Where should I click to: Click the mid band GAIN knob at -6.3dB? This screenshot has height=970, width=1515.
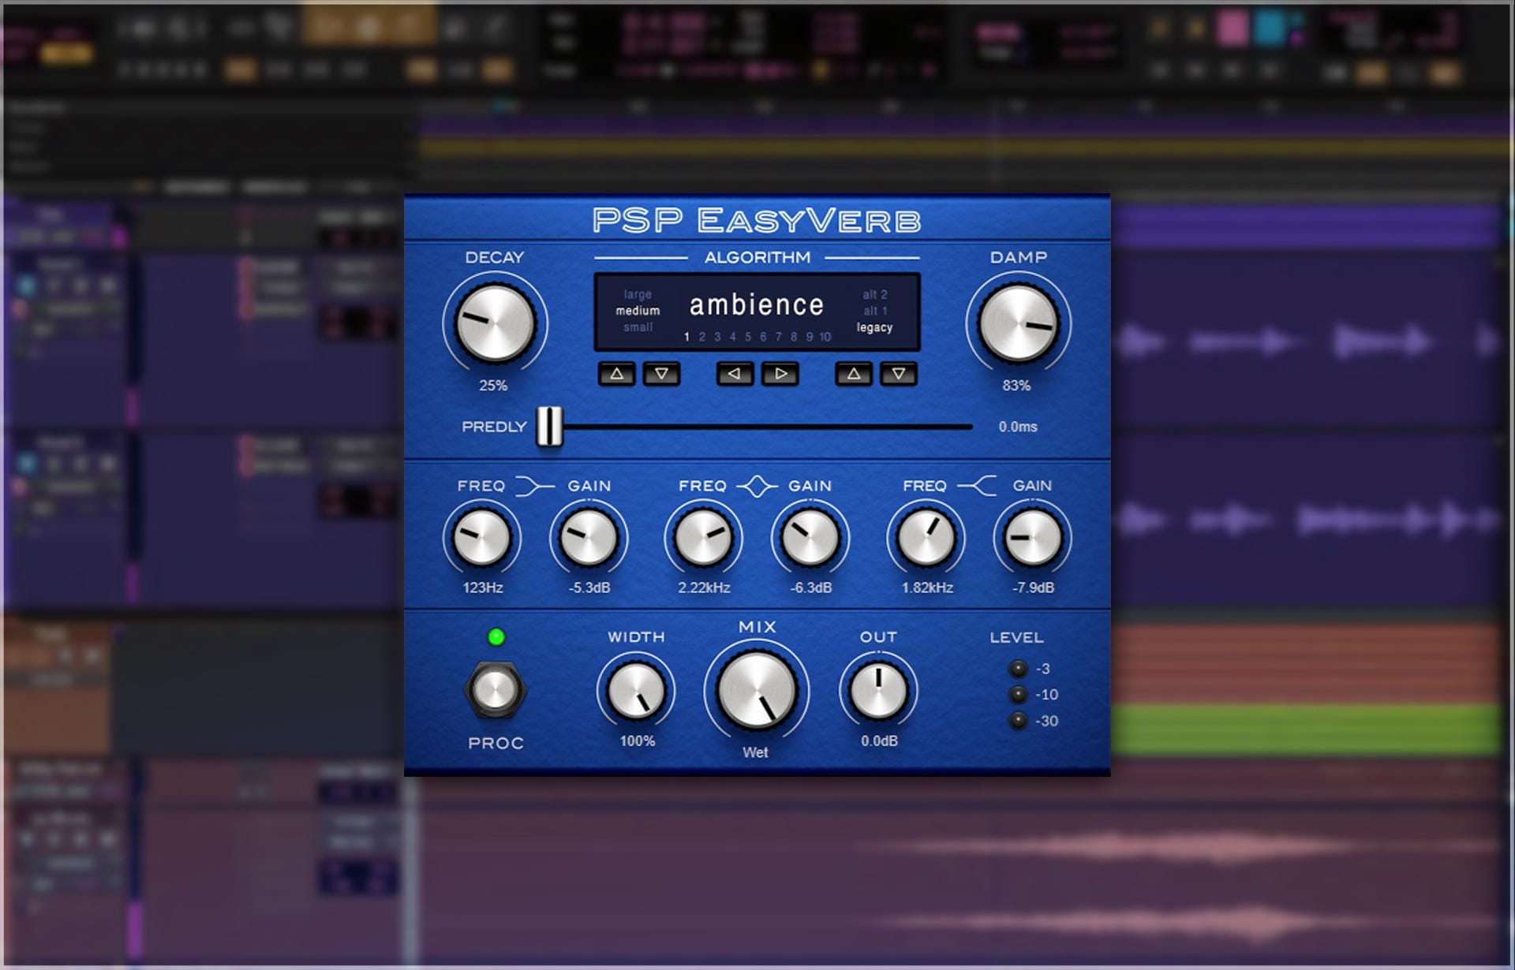810,538
